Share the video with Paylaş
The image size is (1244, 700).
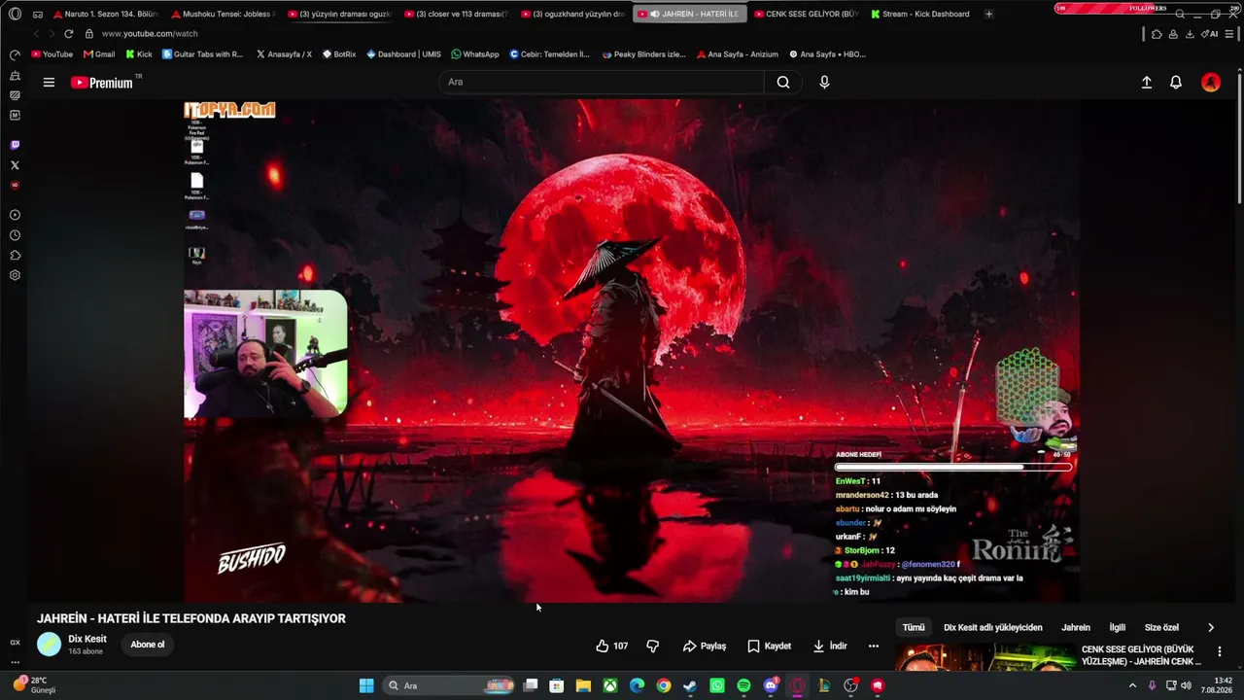point(705,646)
